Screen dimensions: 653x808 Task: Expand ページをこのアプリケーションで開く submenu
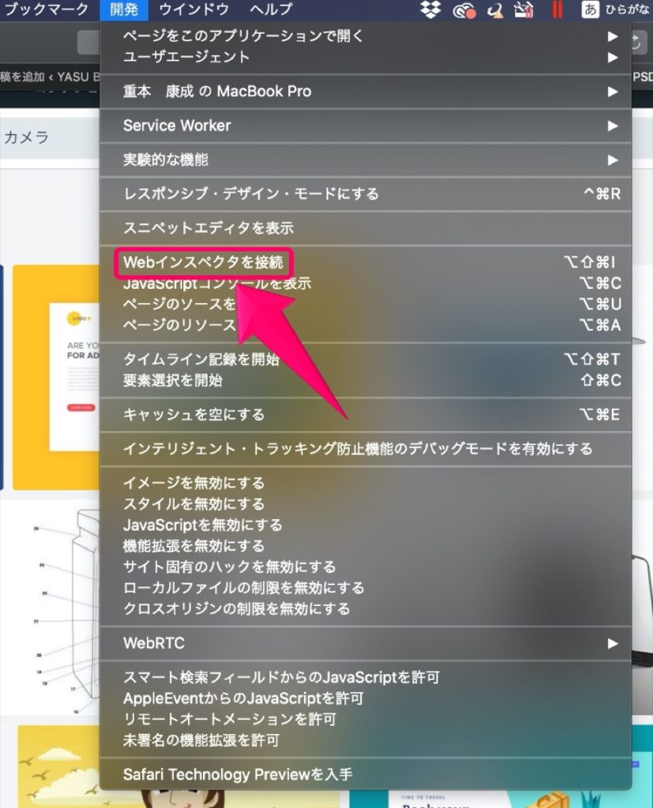pyautogui.click(x=366, y=36)
